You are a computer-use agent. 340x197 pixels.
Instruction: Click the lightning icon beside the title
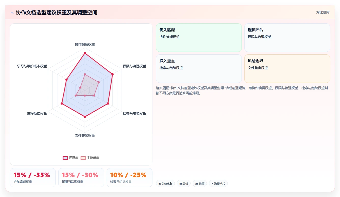(12, 12)
